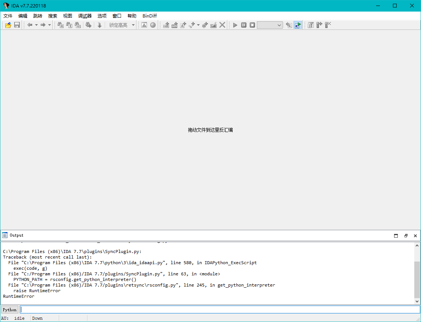Open the BinDiff menu
This screenshot has width=421, height=322.
point(150,16)
